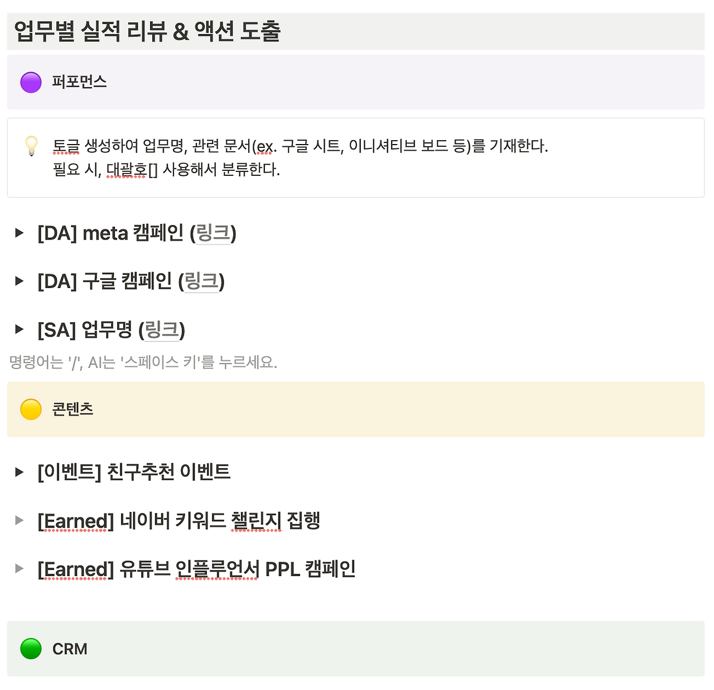This screenshot has height=690, width=714.
Task: Click the light bulb callout icon
Action: point(32,146)
